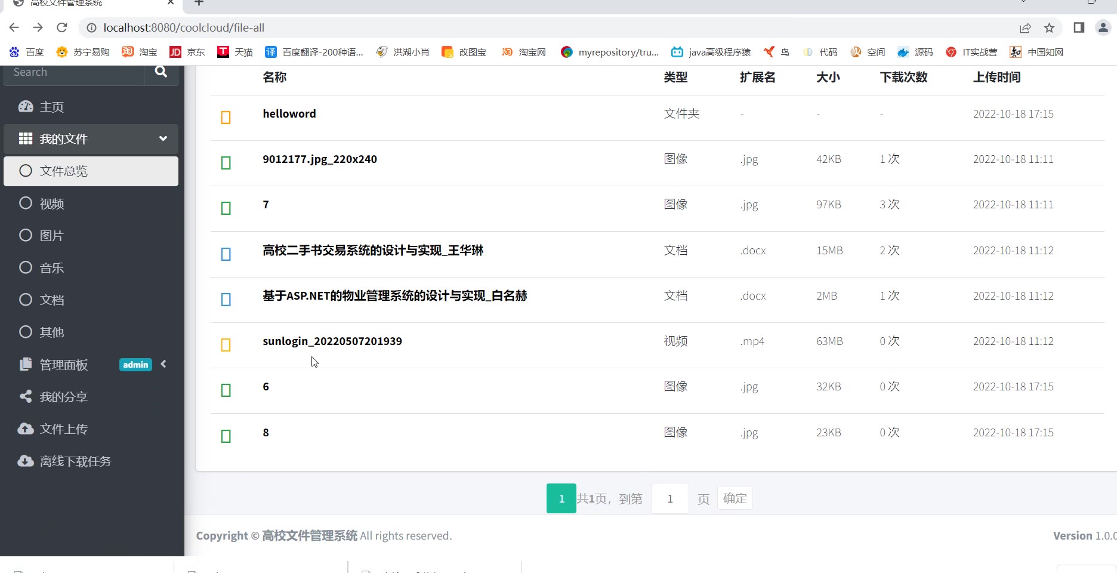1117x573 pixels.
Task: Click the admin badge on 管理面板
Action: click(136, 365)
